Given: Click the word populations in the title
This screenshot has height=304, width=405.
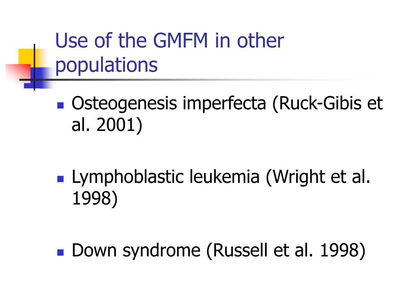Looking at the screenshot, I should pos(106,65).
